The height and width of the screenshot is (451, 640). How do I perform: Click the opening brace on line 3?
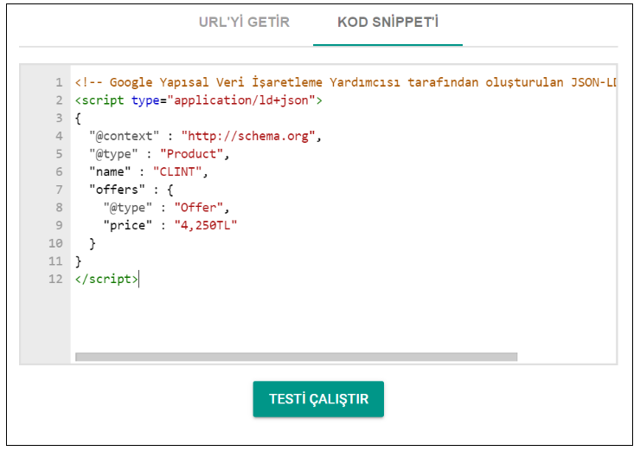(79, 119)
